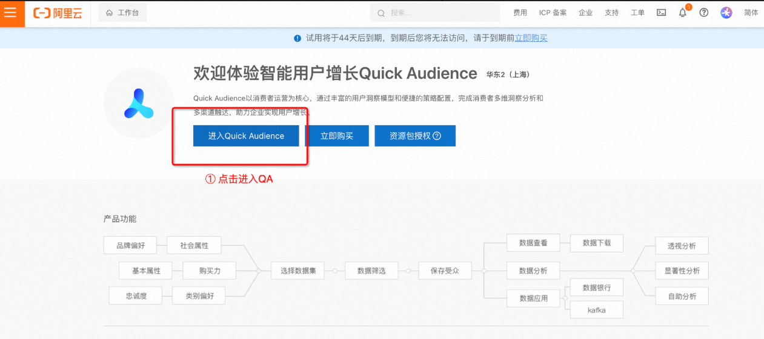Viewport: 764px width, 339px height.
Task: Open the ICP 备案 menu
Action: [x=553, y=13]
